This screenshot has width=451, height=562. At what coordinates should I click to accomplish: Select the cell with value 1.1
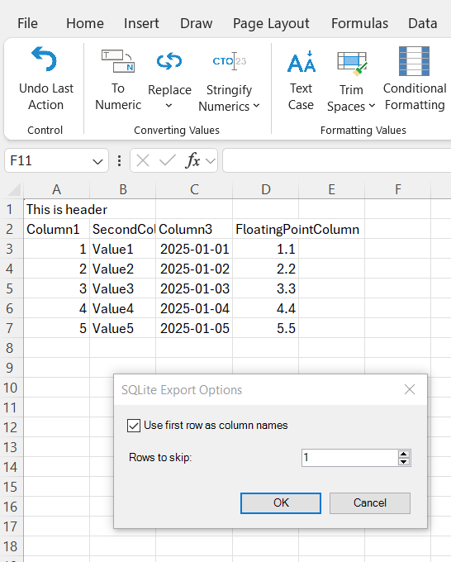[x=265, y=249]
